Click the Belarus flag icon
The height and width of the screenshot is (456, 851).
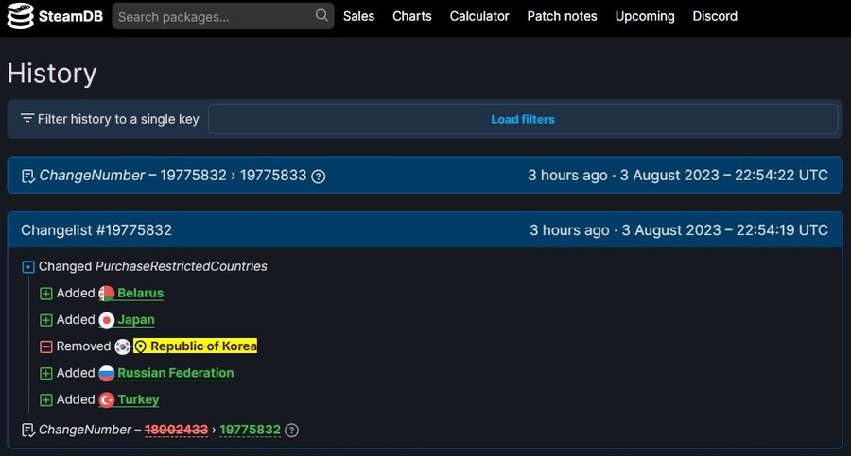click(x=106, y=294)
